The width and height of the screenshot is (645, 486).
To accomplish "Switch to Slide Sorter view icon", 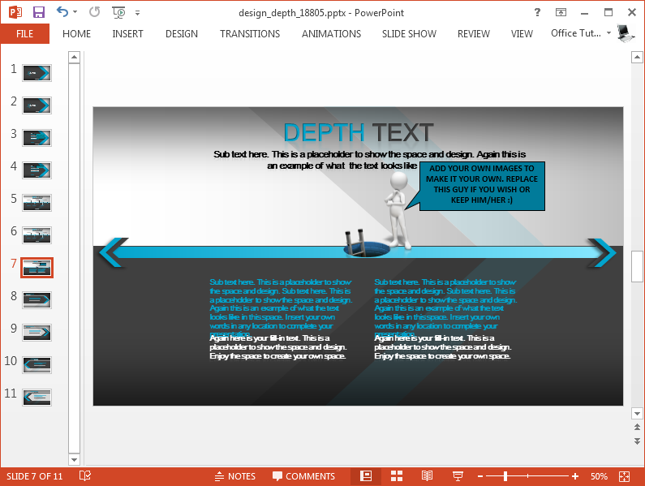I will 396,476.
